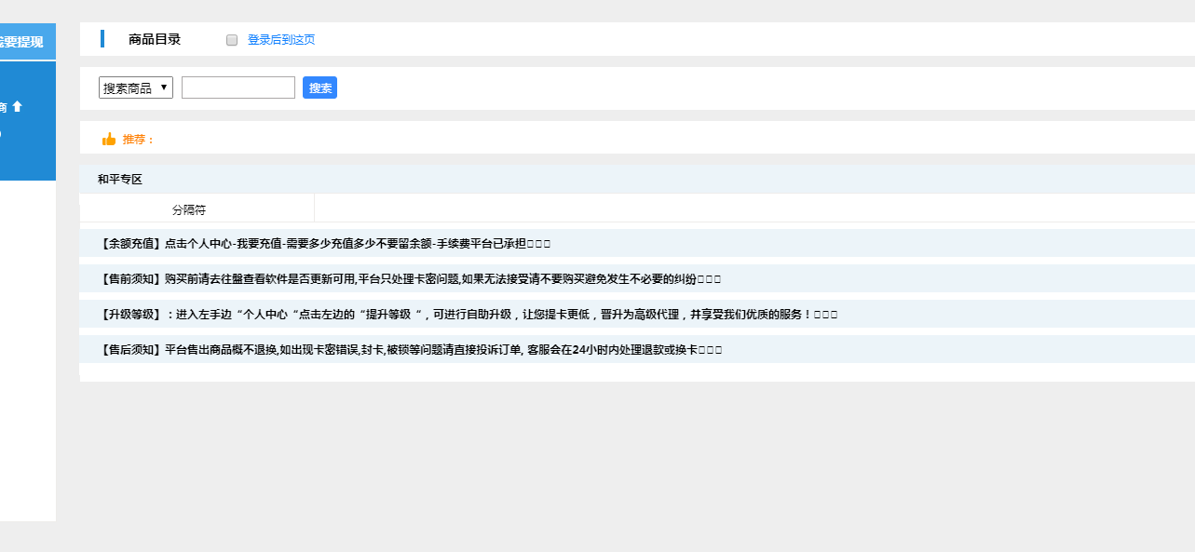Open the 搜索商品 dropdown
This screenshot has height=552, width=1195.
click(x=136, y=88)
